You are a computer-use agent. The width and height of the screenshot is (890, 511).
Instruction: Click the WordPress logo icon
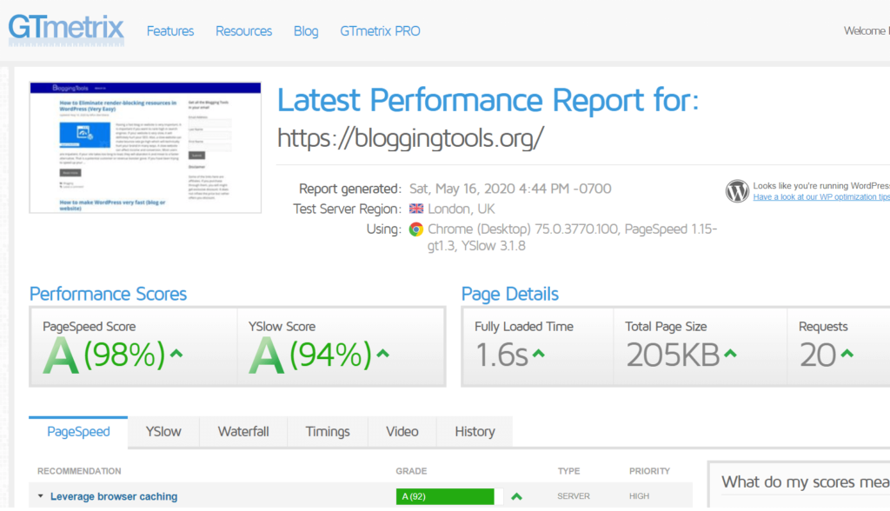tap(737, 190)
